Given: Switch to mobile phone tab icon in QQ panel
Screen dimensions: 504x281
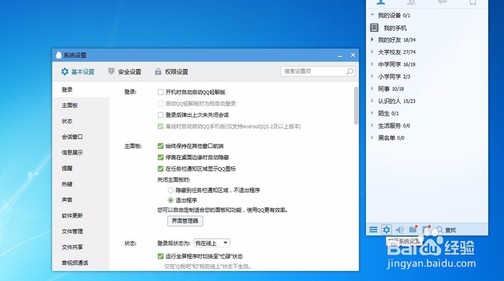Looking at the screenshot, I should 473,2.
